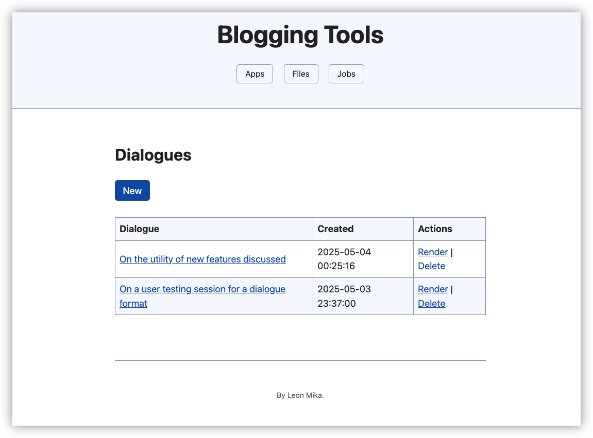Select the Dialogues heading
The width and height of the screenshot is (593, 438).
pos(153,155)
